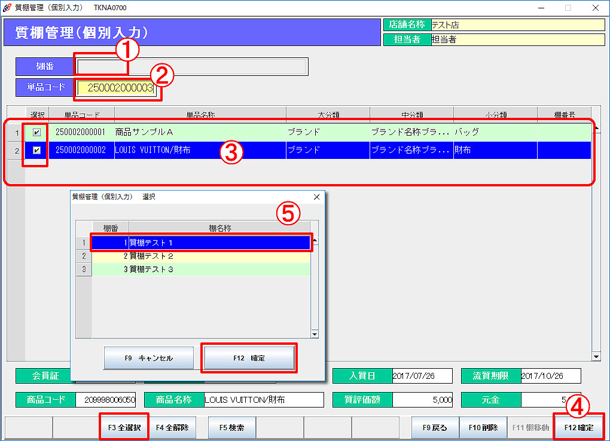Confirm with bottom-right F12 確定 button
Screen dimensions: 610x441
(x=578, y=428)
